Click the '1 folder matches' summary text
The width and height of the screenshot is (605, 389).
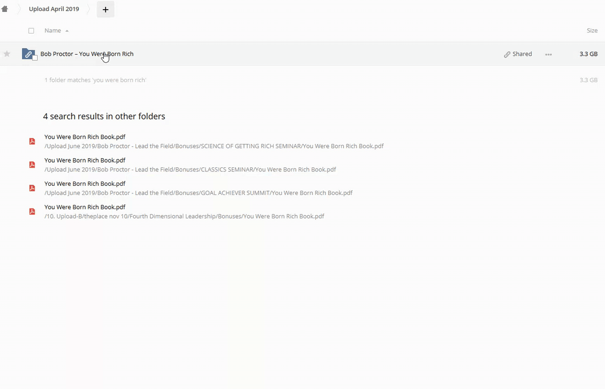click(95, 80)
